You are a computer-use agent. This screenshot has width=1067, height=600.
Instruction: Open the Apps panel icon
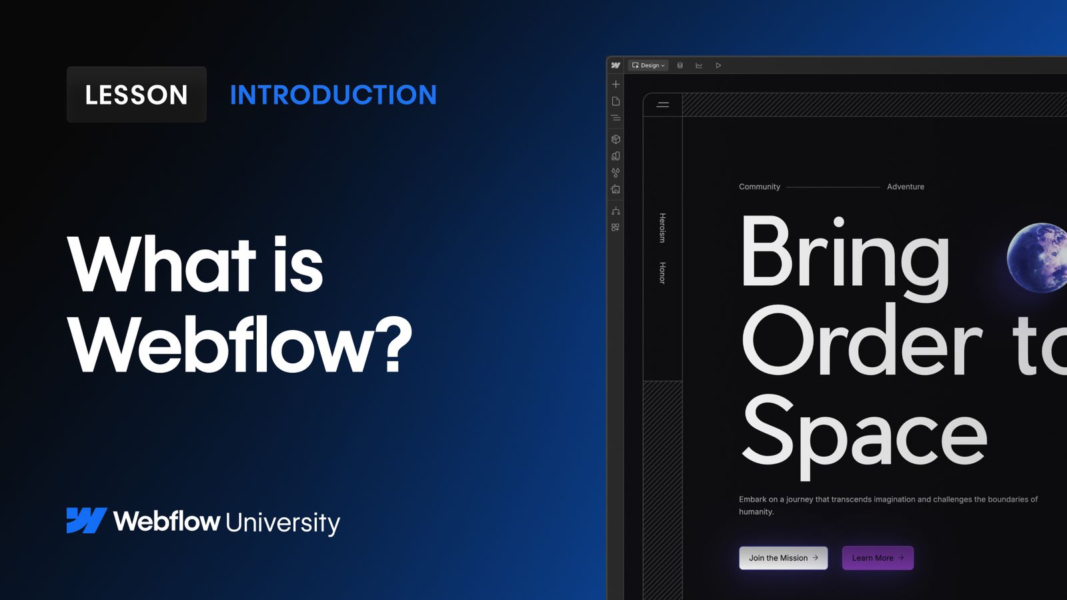[x=616, y=227]
